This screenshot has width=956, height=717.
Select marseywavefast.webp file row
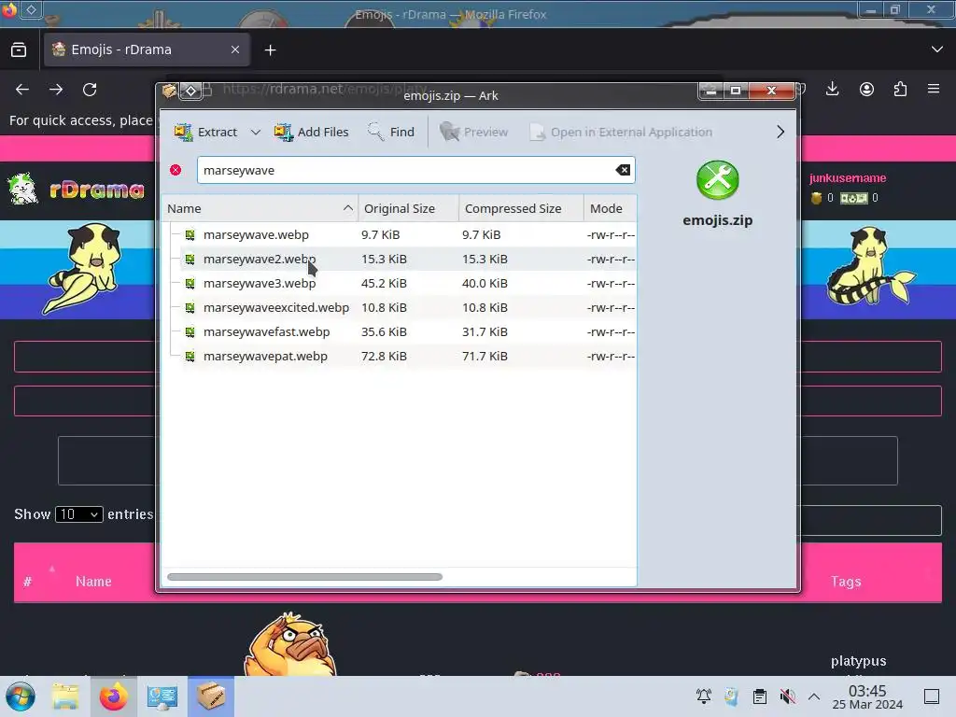coord(400,332)
